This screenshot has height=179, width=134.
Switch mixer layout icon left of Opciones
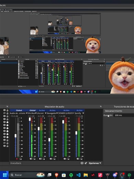pyautogui.click(x=82, y=163)
